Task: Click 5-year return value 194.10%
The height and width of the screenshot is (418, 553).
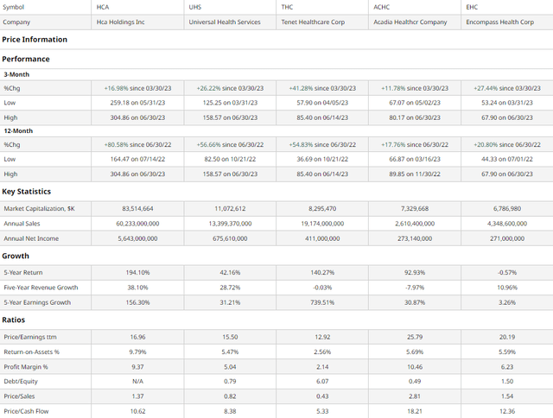Action: (137, 272)
